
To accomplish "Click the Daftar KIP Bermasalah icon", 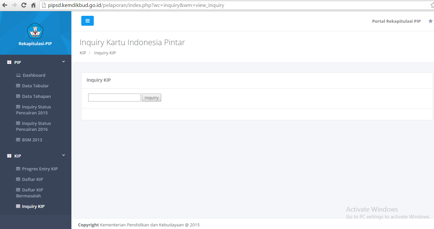I will (17, 190).
